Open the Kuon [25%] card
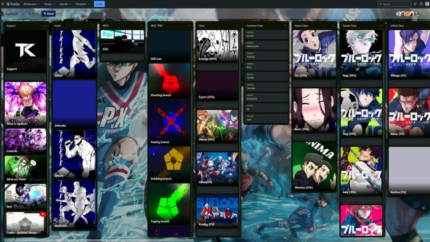 pyautogui.click(x=314, y=110)
